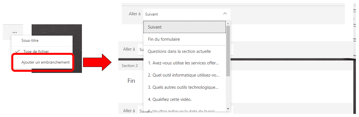Viewport: 359px width, 117px height.
Task: Click the dropdown list scrollbar thumb
Action: pyautogui.click(x=228, y=51)
